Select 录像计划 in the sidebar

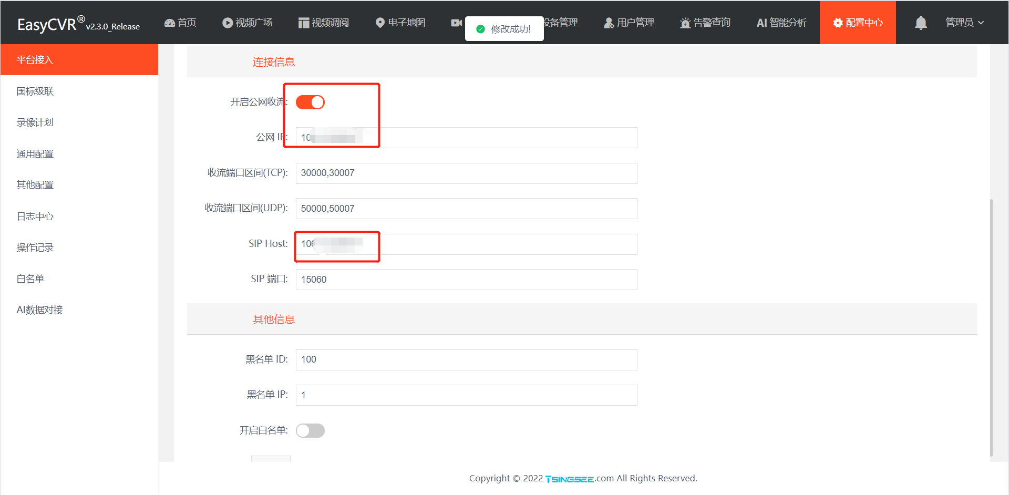(x=79, y=122)
